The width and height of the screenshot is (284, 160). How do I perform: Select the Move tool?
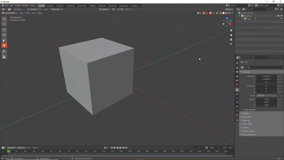tap(4, 30)
